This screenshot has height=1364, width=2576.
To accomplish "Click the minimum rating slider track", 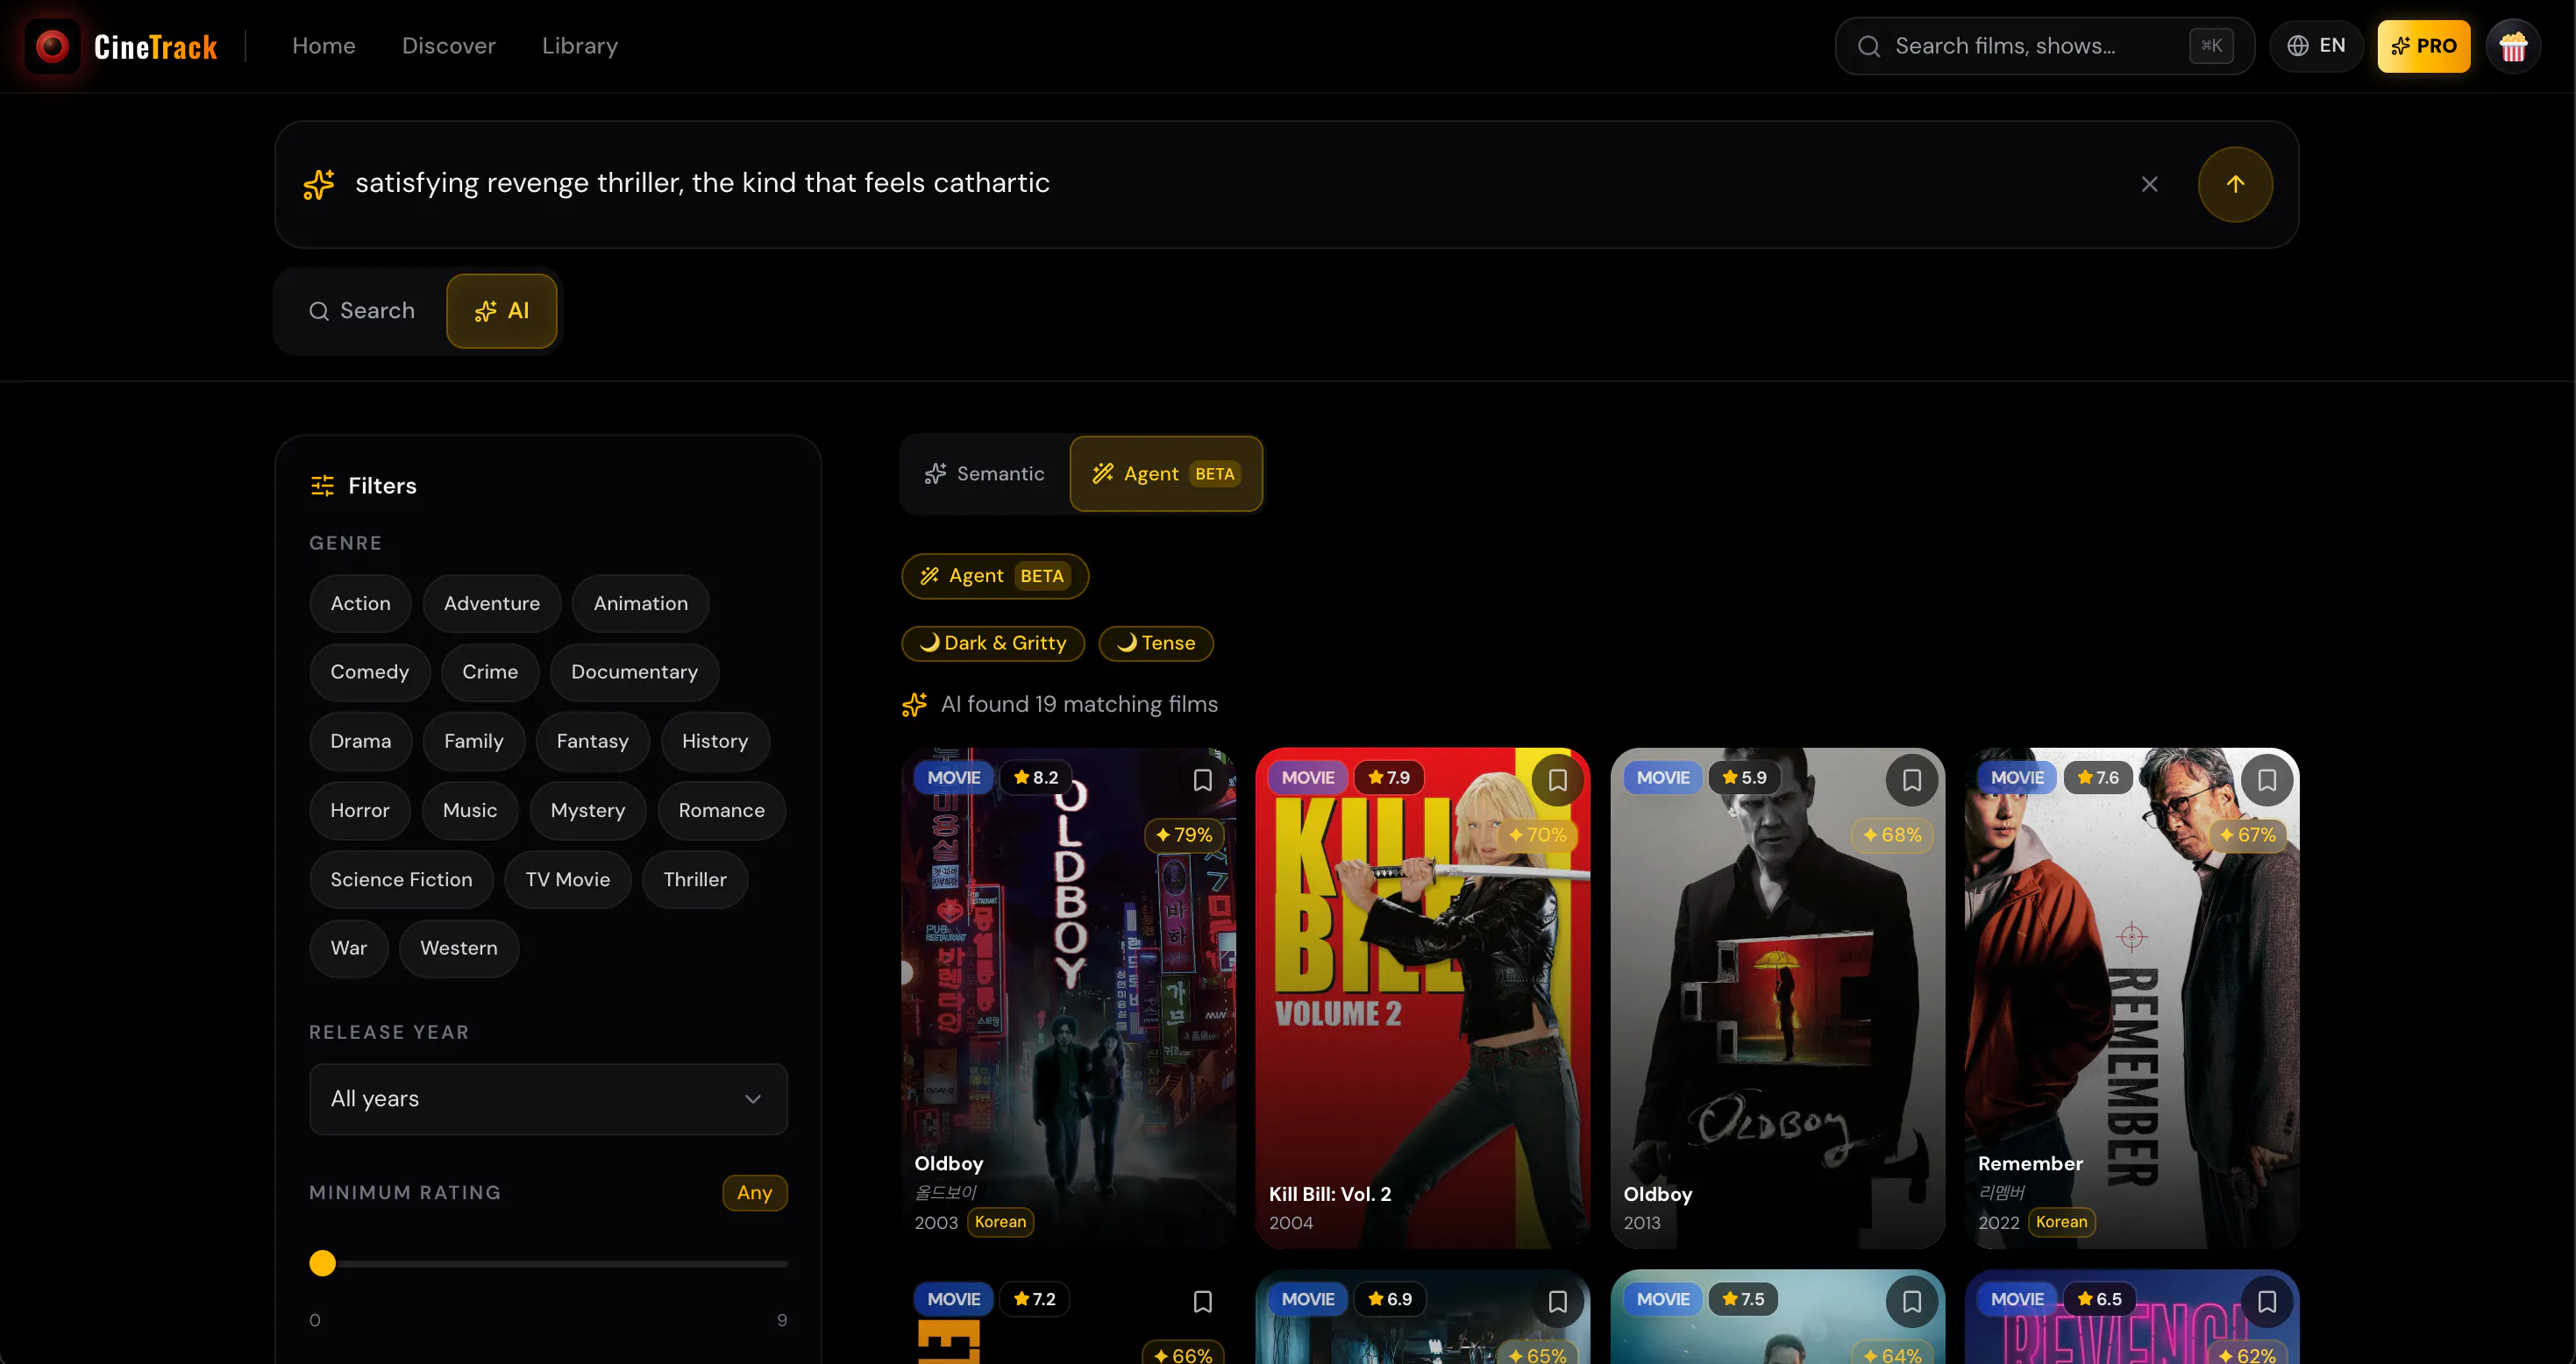I will click(548, 1263).
